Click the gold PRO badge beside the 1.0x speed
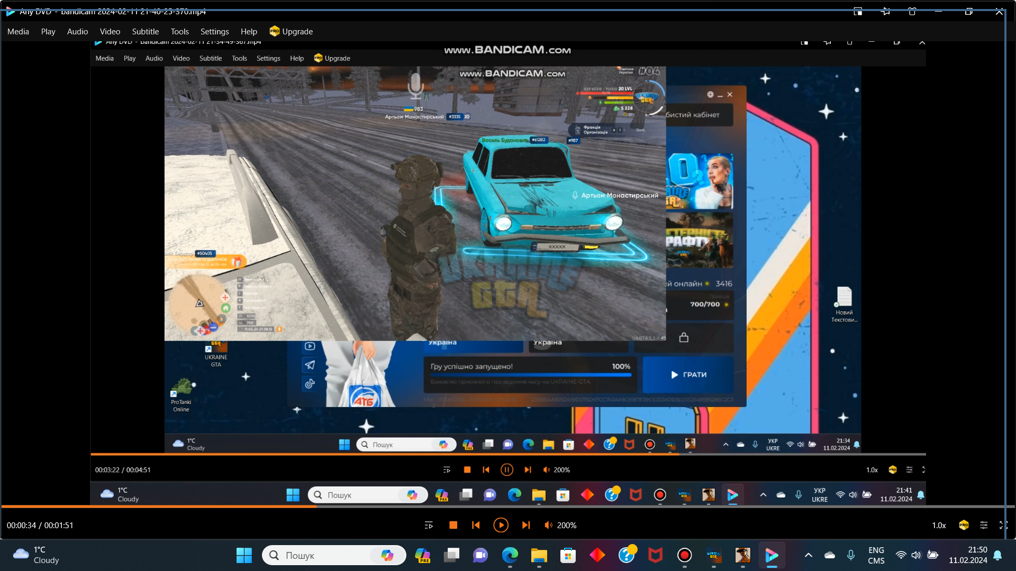This screenshot has width=1016, height=571. click(964, 525)
